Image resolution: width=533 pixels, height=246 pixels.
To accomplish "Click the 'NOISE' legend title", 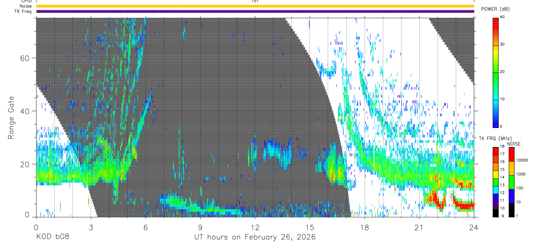I will [x=514, y=144].
